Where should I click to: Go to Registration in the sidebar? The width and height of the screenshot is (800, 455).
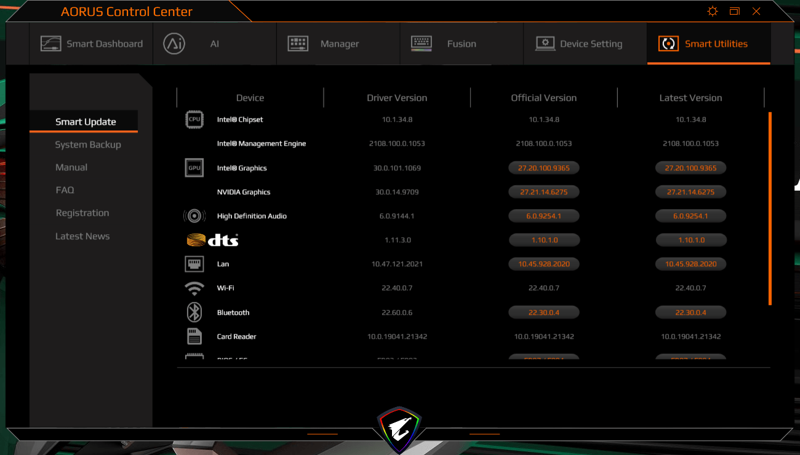82,213
